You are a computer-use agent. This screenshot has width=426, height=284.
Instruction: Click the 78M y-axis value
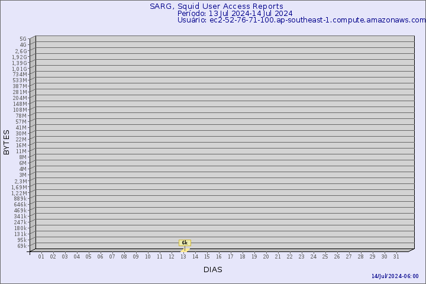pyautogui.click(x=21, y=116)
